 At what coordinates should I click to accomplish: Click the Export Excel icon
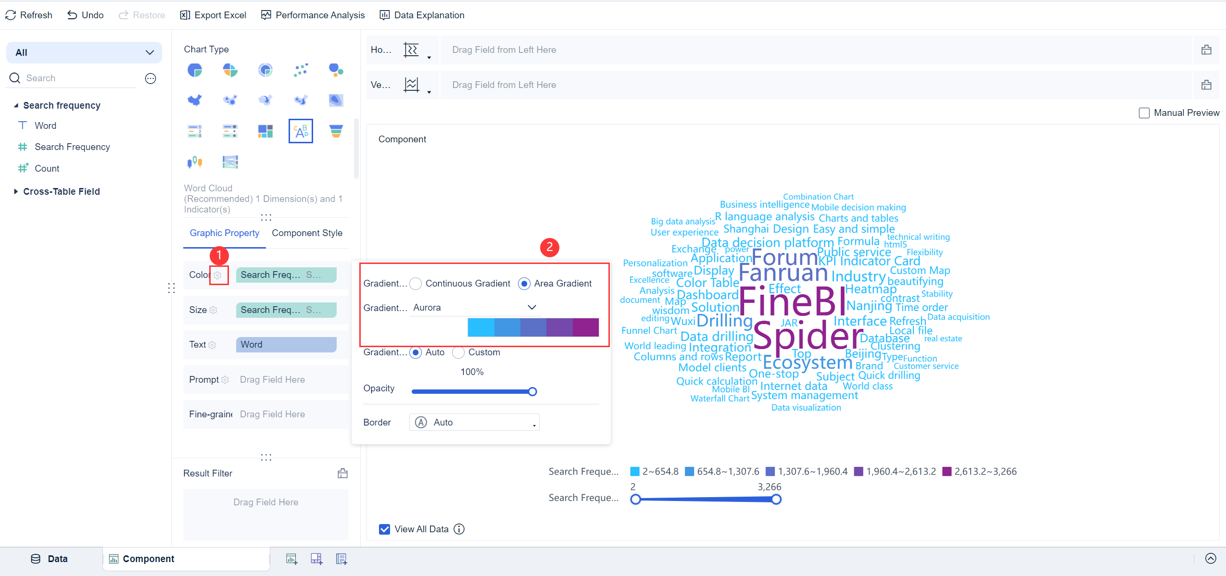coord(185,15)
